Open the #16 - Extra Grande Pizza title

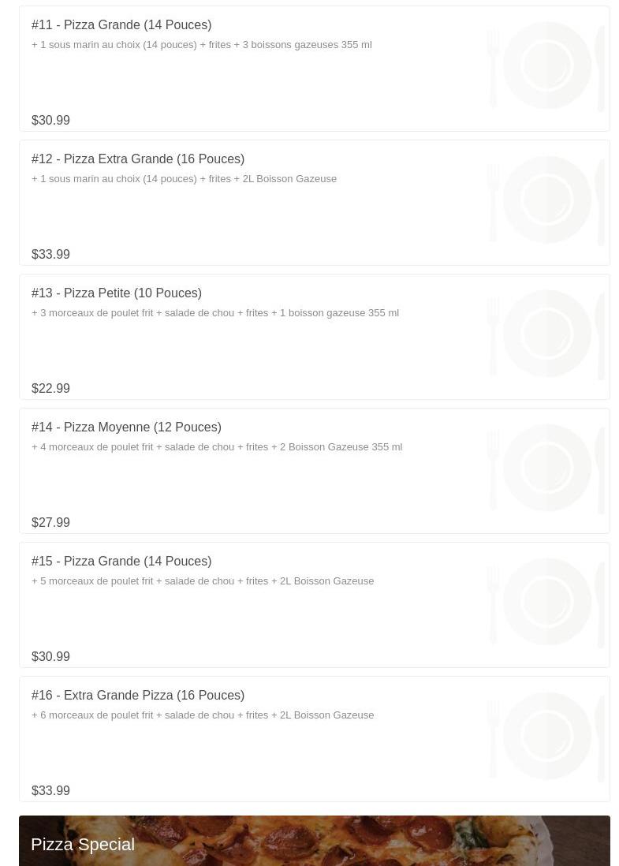pyautogui.click(x=138, y=696)
